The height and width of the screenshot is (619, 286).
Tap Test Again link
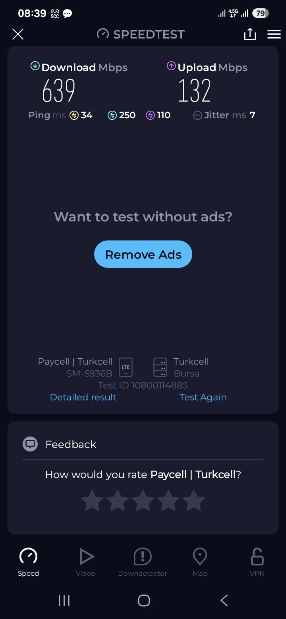tap(203, 397)
